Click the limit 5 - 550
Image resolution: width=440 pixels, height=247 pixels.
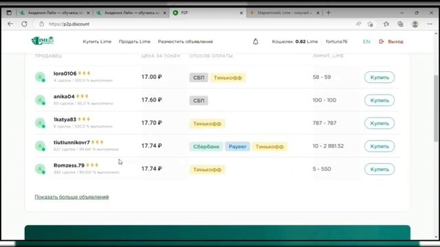click(322, 169)
